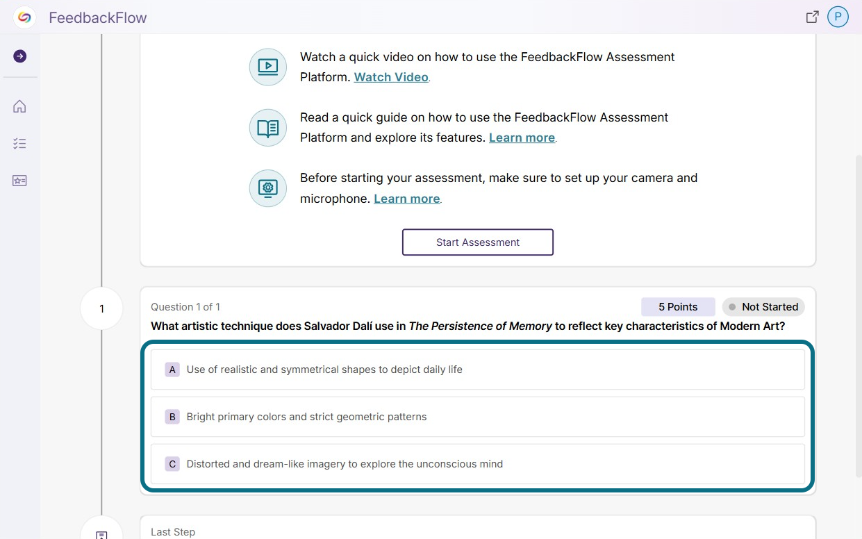Click the Last Step timeline icon

pos(101,534)
